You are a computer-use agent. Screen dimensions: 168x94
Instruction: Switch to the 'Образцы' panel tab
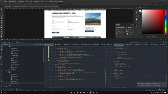click(x=145, y=8)
